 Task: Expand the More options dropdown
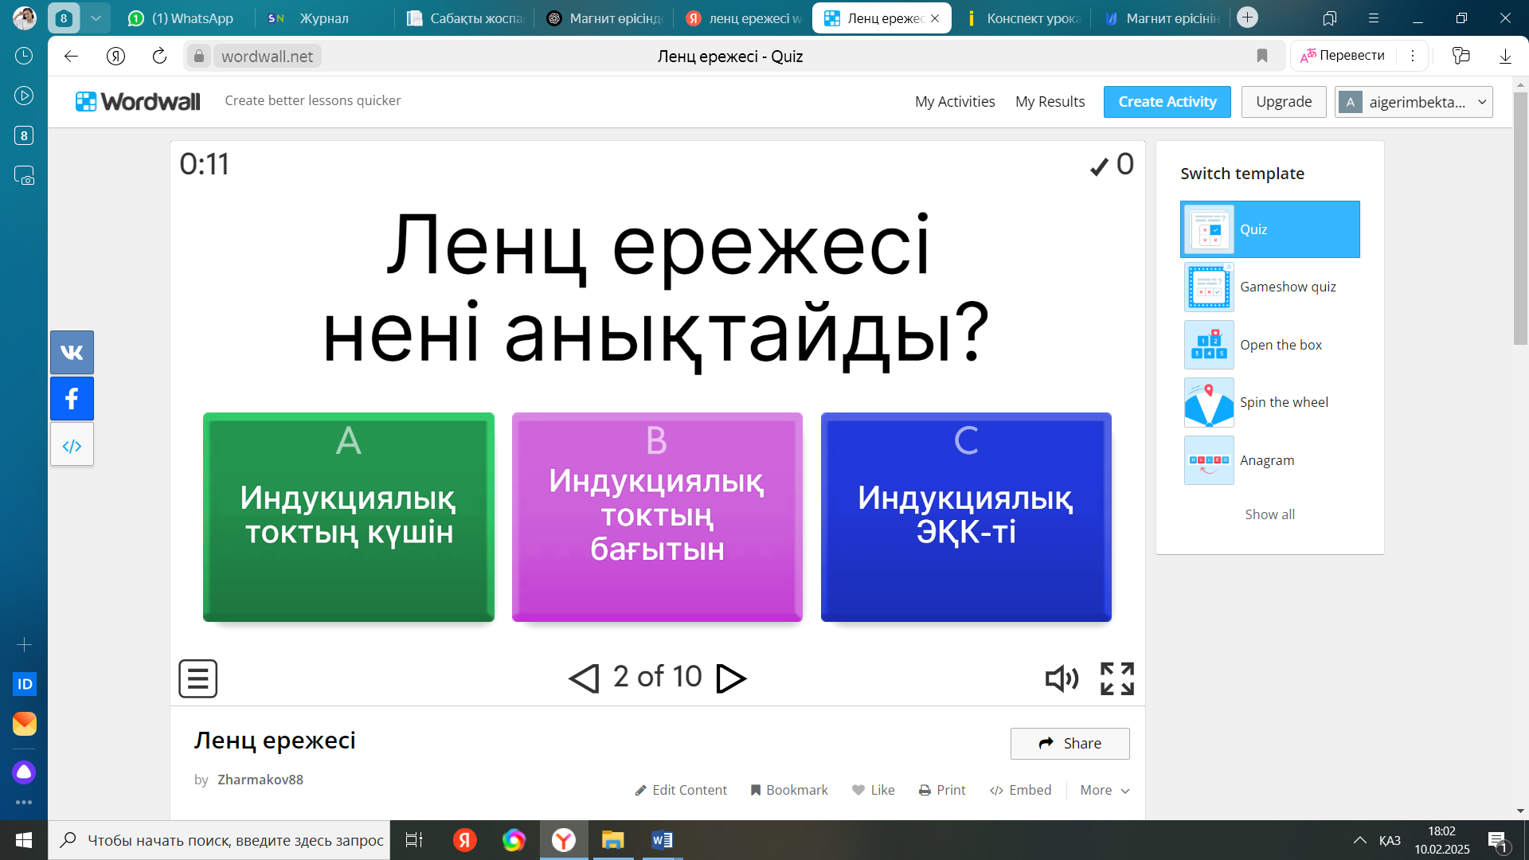point(1105,790)
